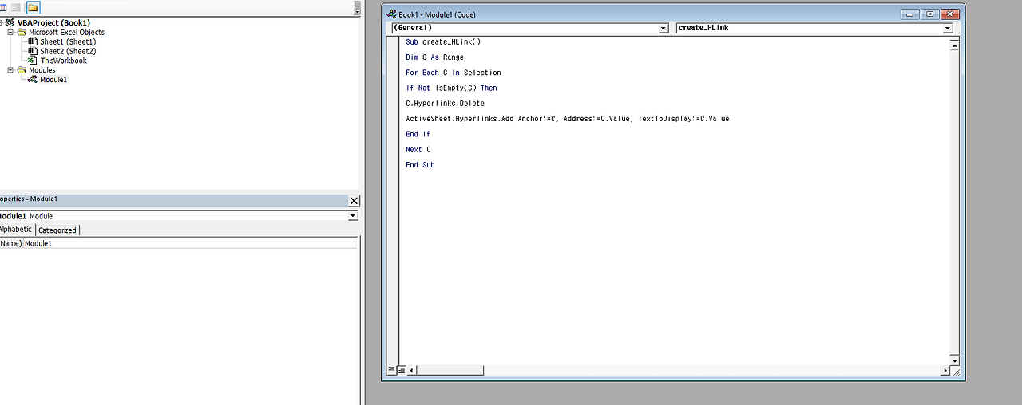
Task: Click the code window horizontal scroll left arrow
Action: point(412,371)
